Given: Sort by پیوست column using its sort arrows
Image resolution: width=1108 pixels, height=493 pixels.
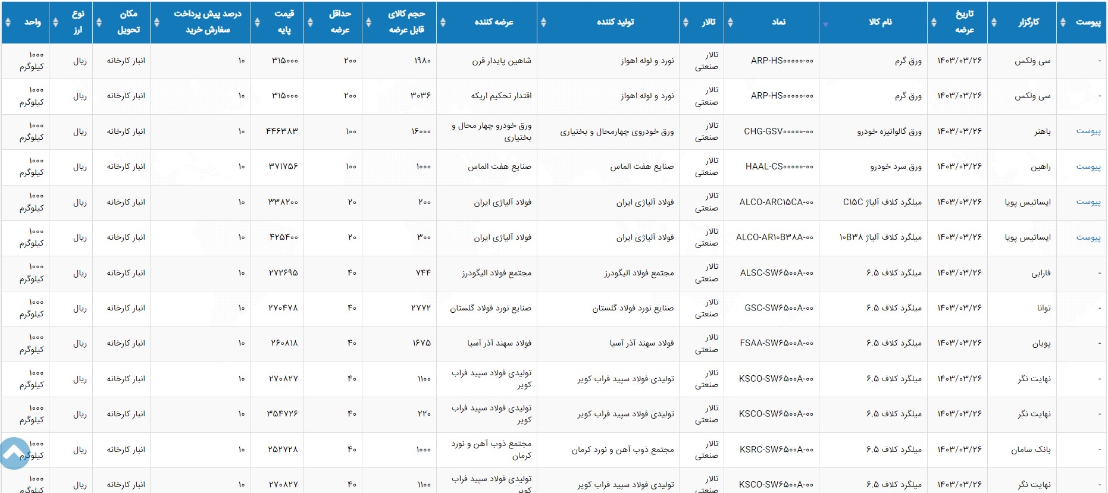Looking at the screenshot, I should 1063,22.
